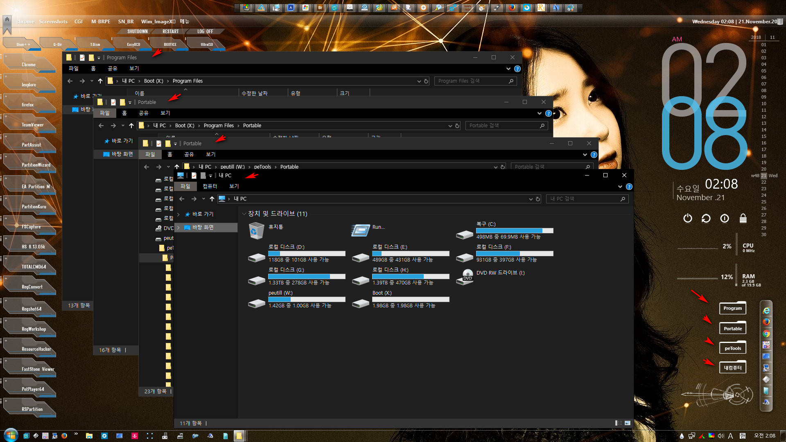Open address history dropdown in 내 PC window

[531, 199]
